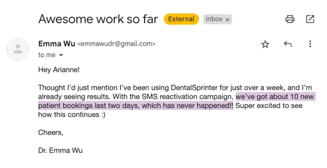Click the address emmawudr@gmail.com
Viewport: 327px width, 168px height.
(116, 44)
